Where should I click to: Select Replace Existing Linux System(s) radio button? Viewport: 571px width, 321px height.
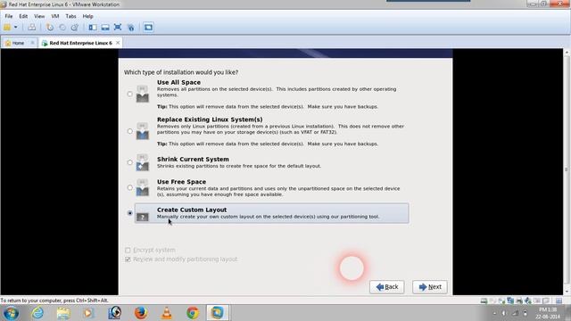[x=129, y=131]
